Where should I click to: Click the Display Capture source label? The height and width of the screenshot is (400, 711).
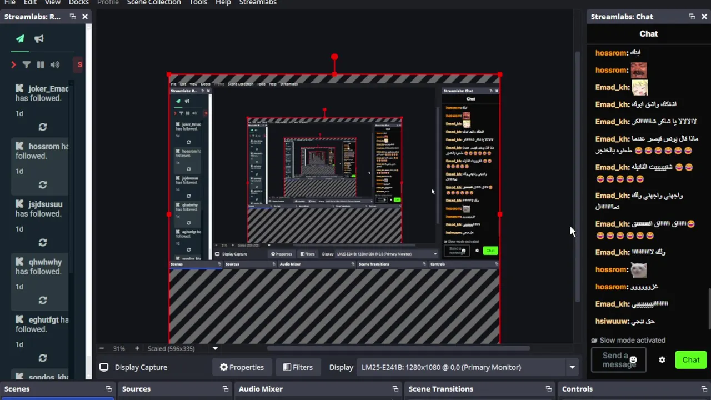pos(141,367)
